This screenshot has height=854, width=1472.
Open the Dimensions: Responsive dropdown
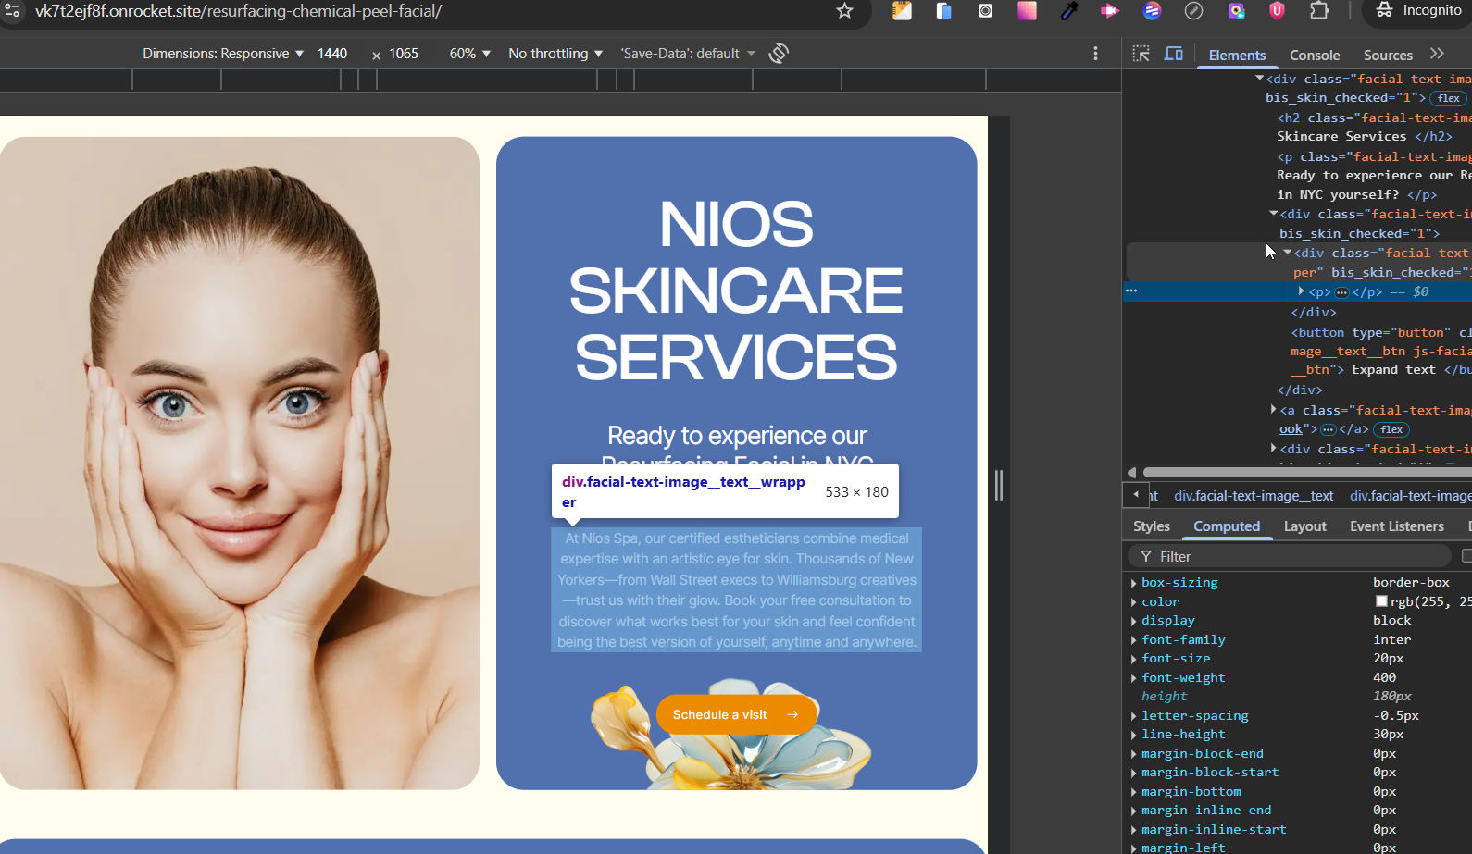click(223, 54)
